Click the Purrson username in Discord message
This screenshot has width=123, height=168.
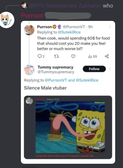tap(32, 15)
